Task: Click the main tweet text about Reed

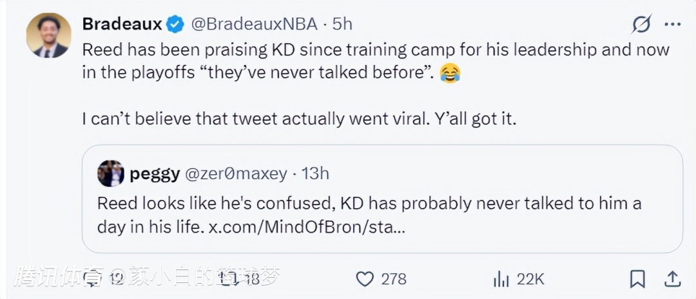Action: point(375,62)
